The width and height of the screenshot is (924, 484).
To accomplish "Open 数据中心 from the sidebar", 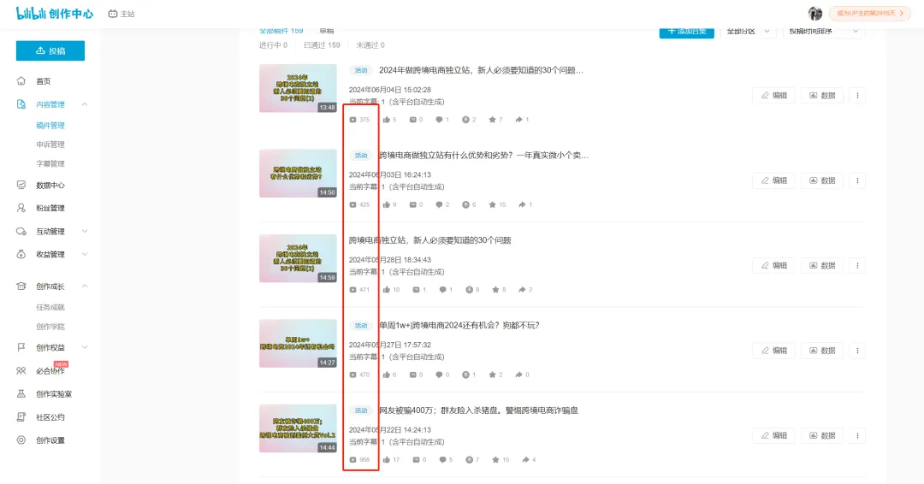I will (x=50, y=185).
